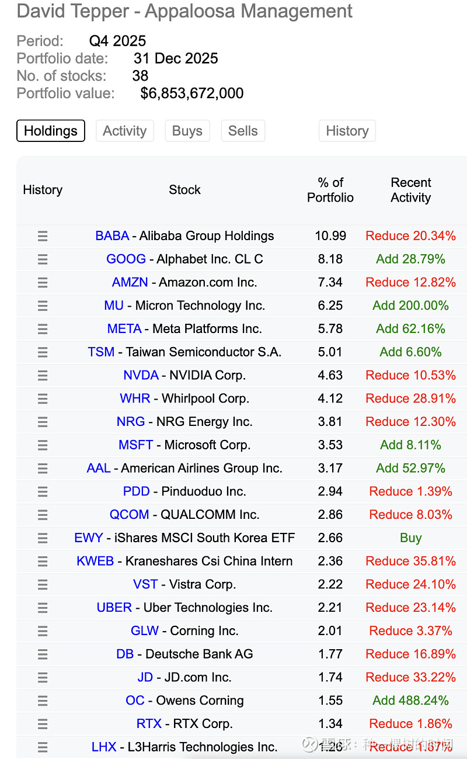Click history icon beside Micron Technology
467x759 pixels.
pos(43,306)
